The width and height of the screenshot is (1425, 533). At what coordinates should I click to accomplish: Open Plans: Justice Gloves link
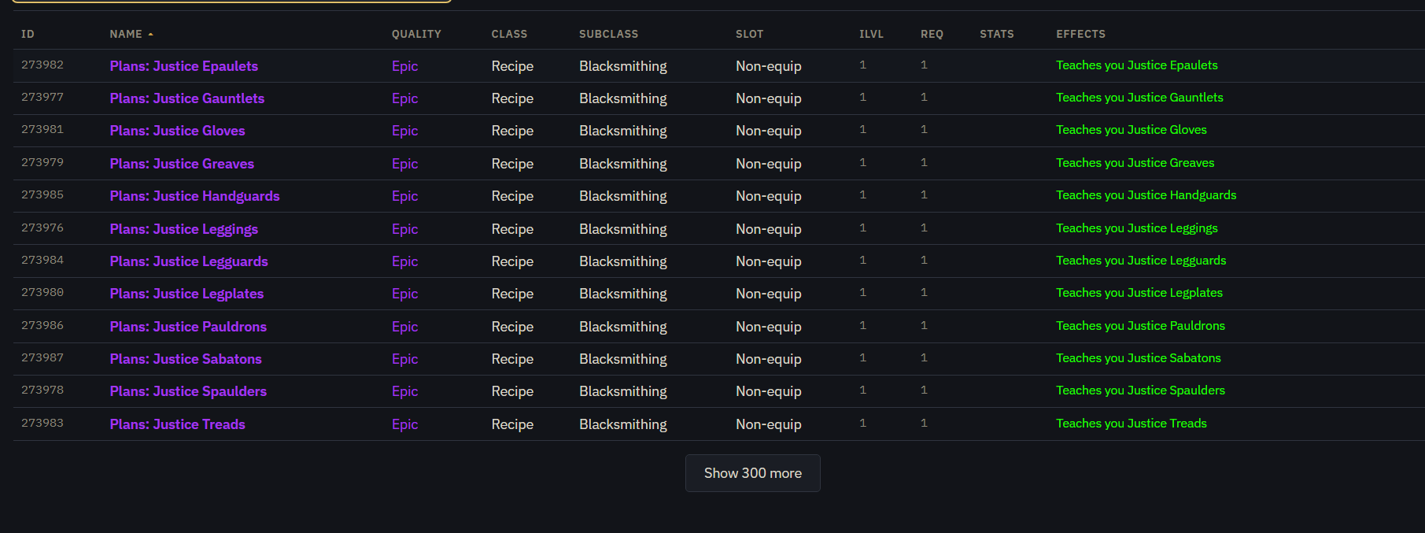pos(177,131)
